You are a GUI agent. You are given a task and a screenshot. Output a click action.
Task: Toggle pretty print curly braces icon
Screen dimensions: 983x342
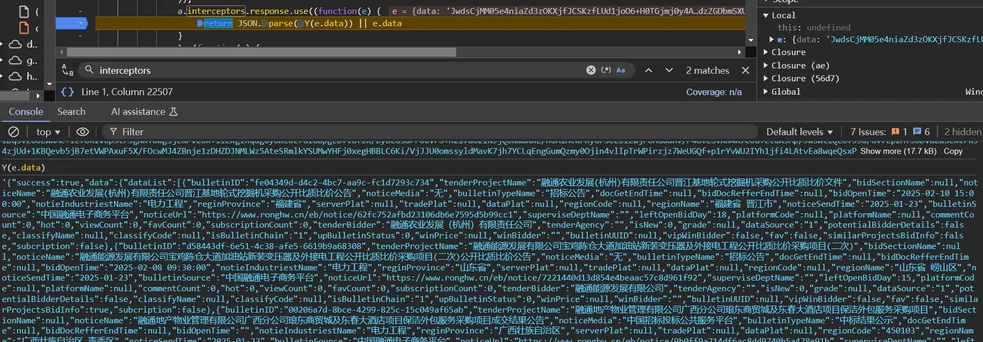(x=67, y=92)
